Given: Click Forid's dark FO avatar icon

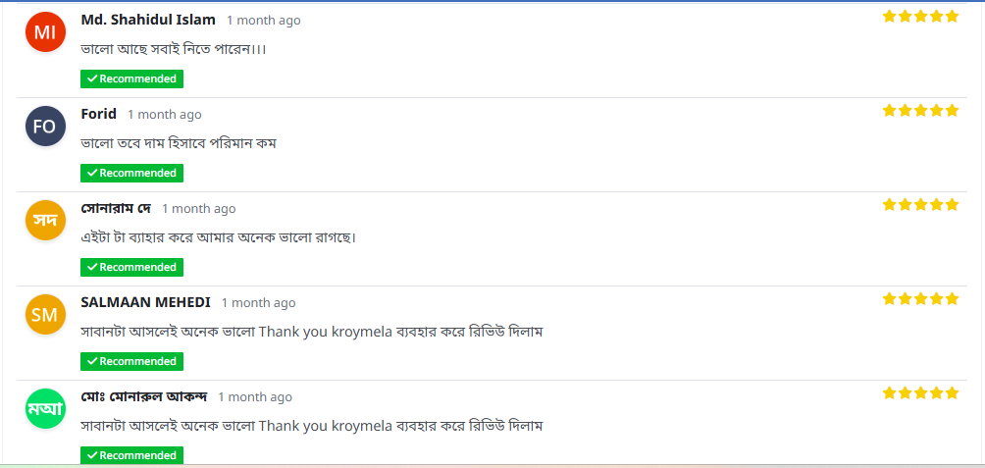Looking at the screenshot, I should [45, 127].
